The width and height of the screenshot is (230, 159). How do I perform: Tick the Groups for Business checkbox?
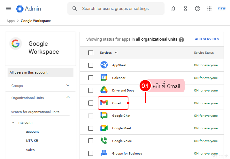coord(91,154)
